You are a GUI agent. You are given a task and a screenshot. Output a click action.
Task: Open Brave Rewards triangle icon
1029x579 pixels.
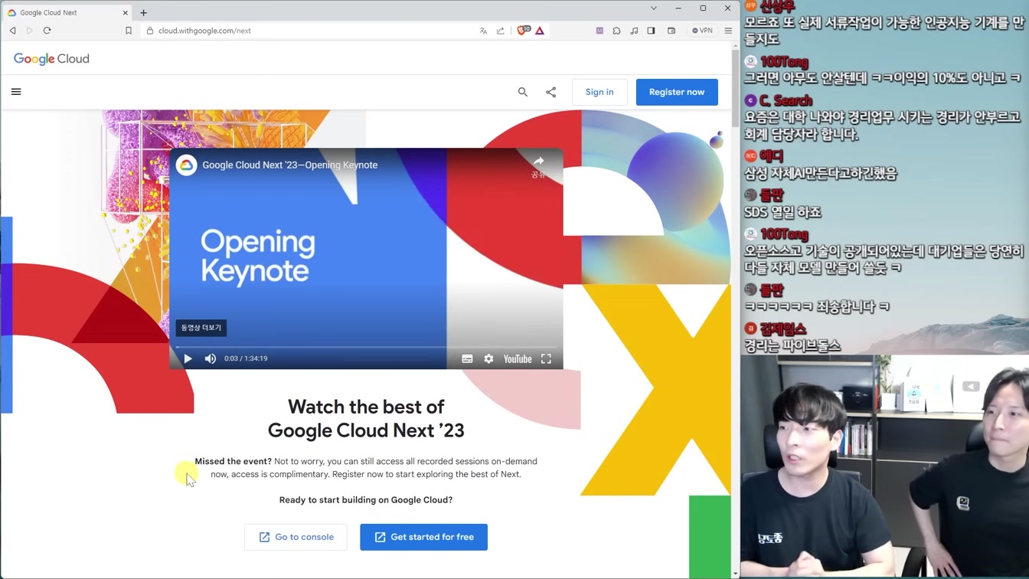click(540, 31)
